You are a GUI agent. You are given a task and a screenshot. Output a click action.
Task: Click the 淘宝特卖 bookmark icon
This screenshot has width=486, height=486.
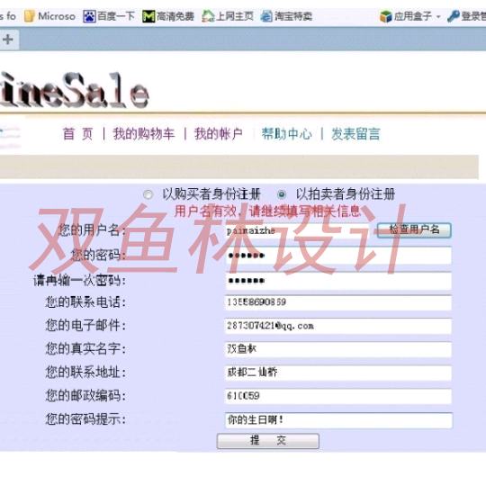[266, 16]
